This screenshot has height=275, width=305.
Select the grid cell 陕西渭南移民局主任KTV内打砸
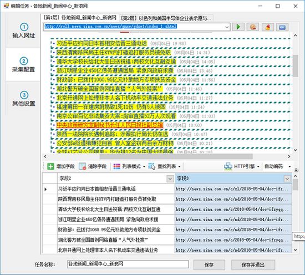click(x=116, y=199)
